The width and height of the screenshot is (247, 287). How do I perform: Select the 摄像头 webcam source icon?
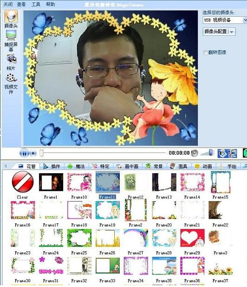point(11,16)
